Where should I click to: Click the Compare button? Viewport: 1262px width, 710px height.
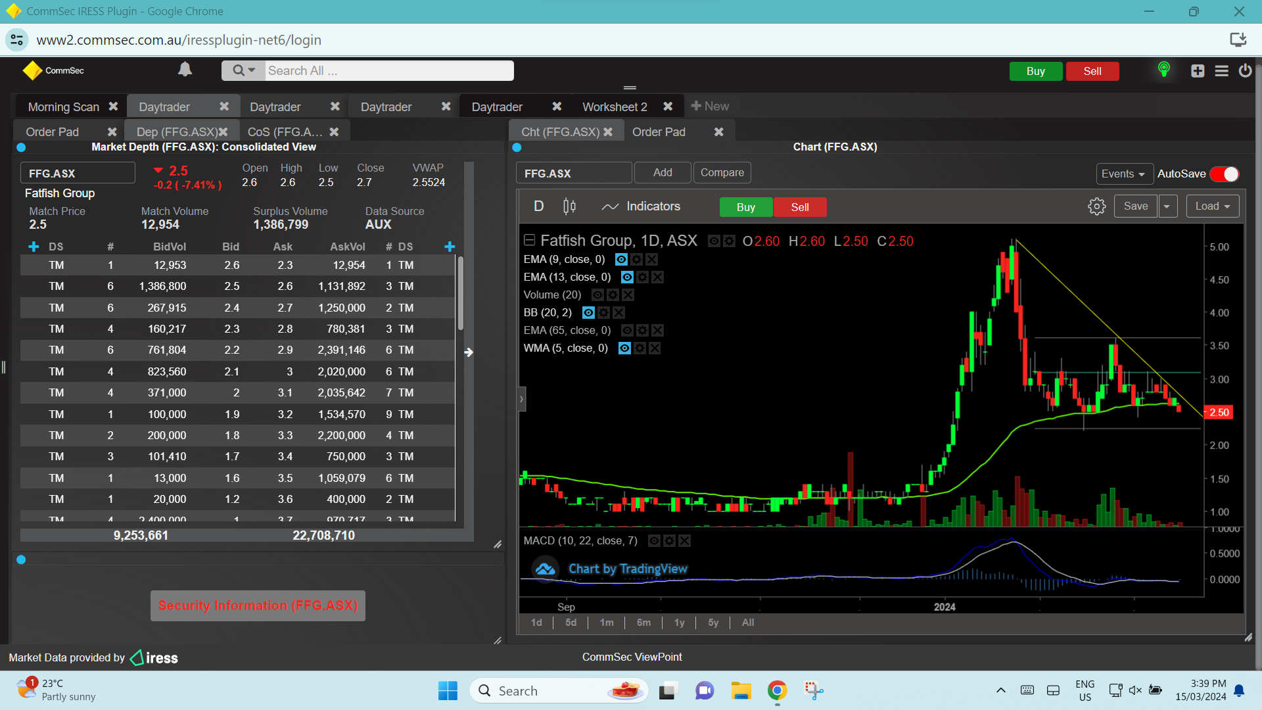[x=722, y=173]
